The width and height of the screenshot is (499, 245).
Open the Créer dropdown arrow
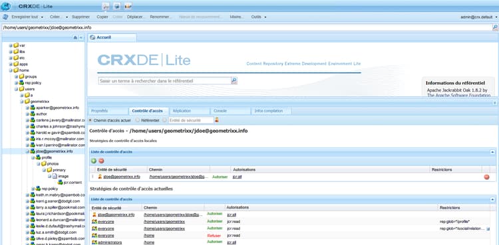67,17
